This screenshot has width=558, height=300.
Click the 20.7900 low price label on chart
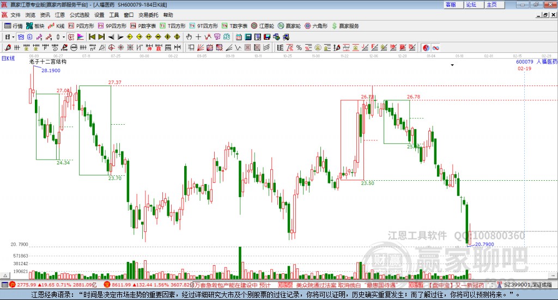pos(484,244)
